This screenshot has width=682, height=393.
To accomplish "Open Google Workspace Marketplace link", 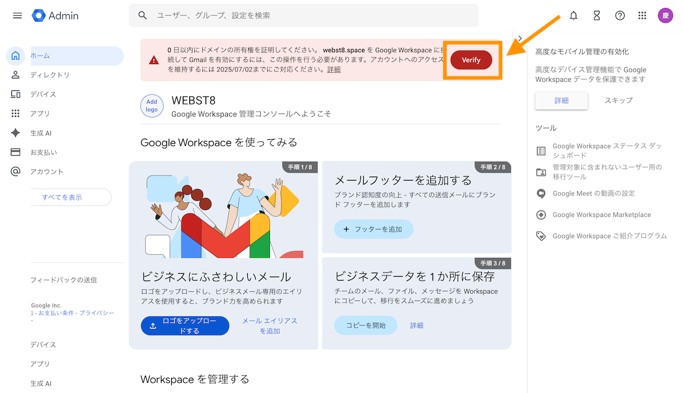I will point(602,215).
